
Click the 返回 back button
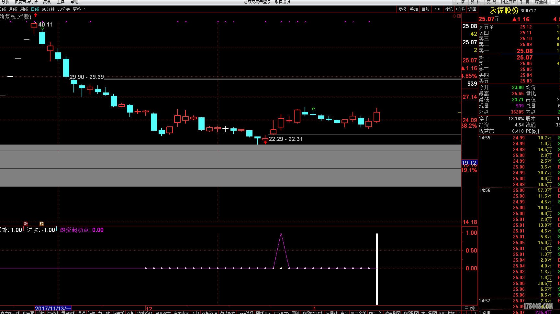tap(472, 9)
